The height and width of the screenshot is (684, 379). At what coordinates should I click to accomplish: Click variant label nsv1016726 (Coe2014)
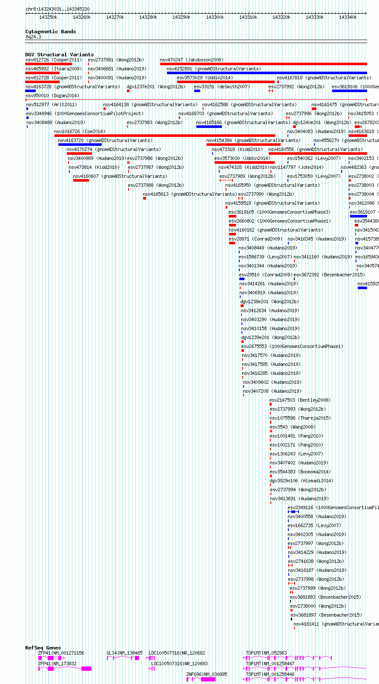coord(80,131)
